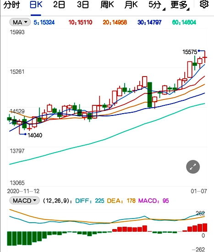214x252 pixels.
Task: Click the DEA: 178 readout
Action: point(121,201)
